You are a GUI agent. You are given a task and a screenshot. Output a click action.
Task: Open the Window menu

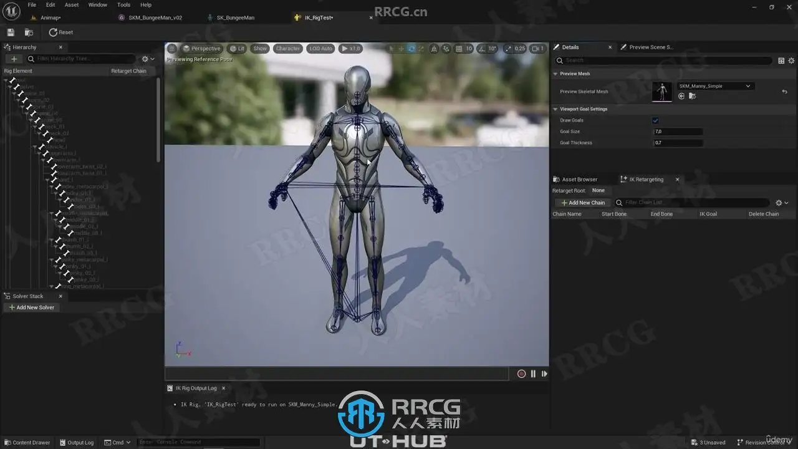tap(97, 5)
